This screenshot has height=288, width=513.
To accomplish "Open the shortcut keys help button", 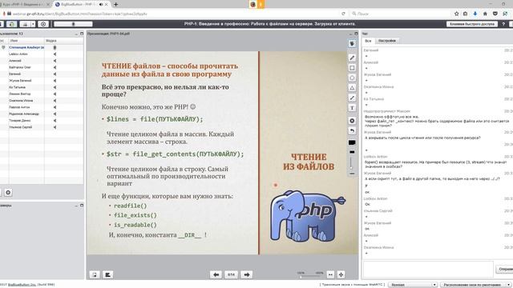I will pos(472,24).
